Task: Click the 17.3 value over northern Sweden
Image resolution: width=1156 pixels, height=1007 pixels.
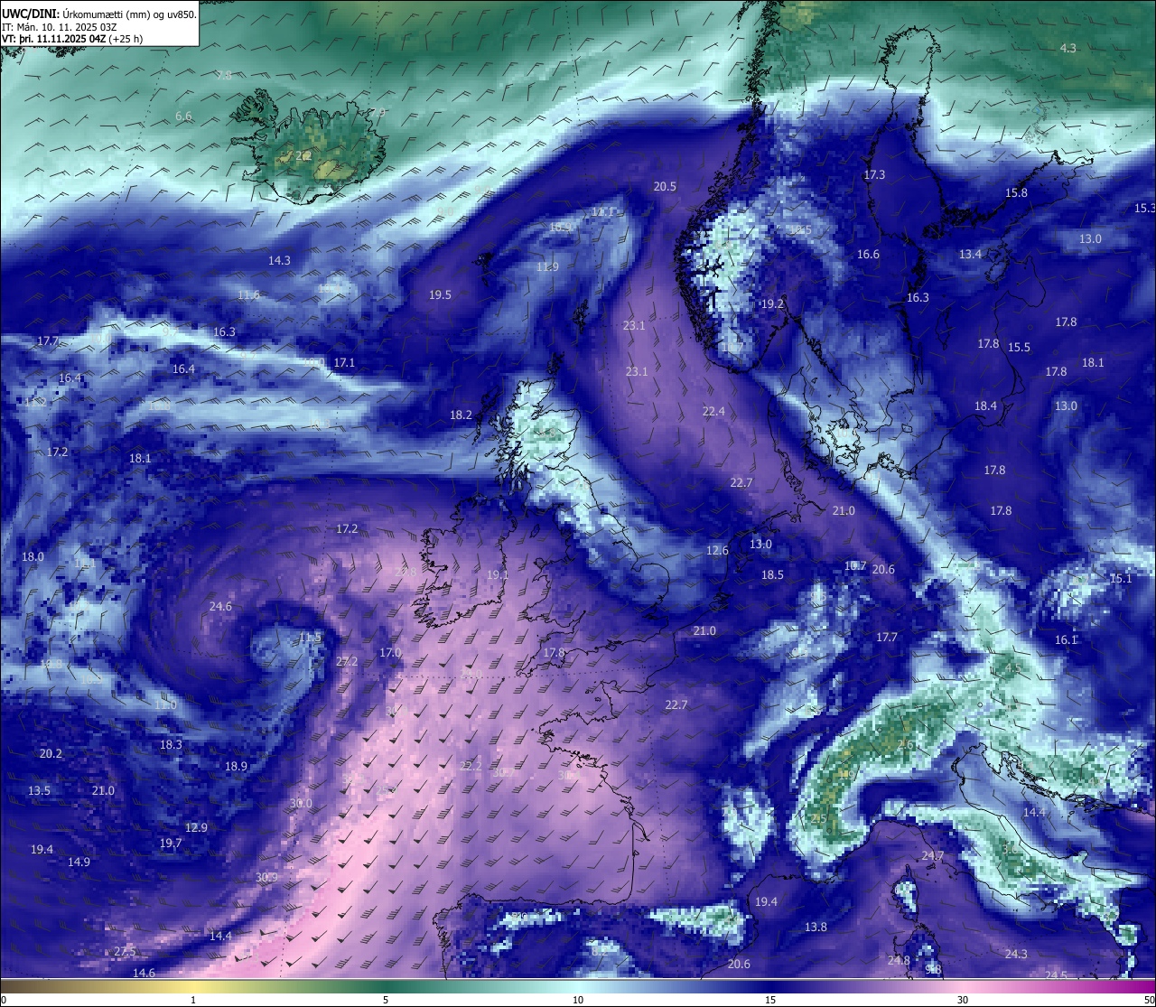Action: pos(874,174)
